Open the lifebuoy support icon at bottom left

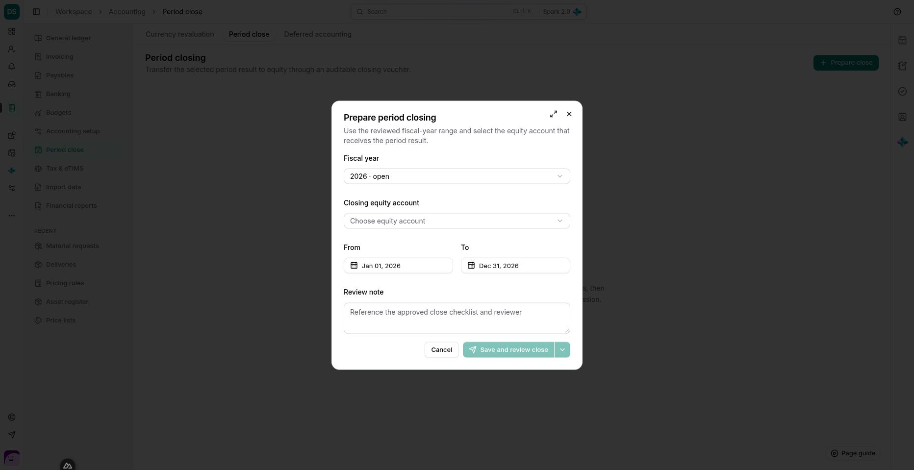[x=12, y=417]
